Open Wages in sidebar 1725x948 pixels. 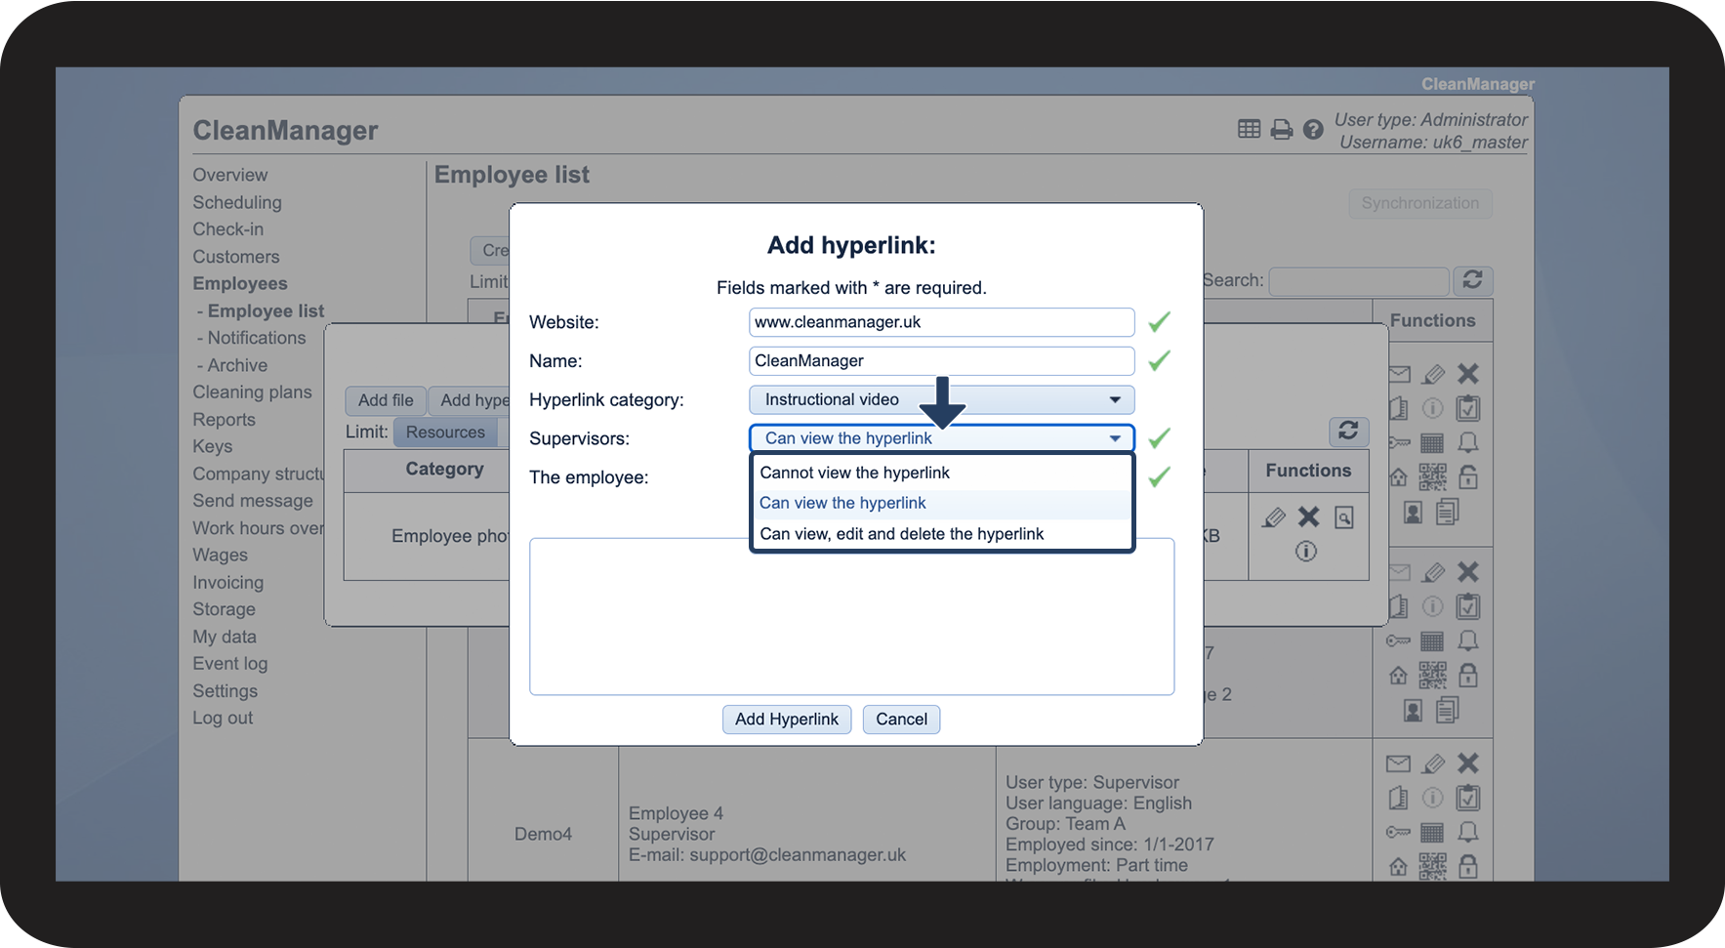click(220, 555)
